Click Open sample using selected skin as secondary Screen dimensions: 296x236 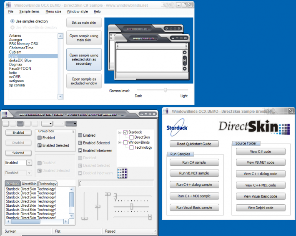click(84, 59)
